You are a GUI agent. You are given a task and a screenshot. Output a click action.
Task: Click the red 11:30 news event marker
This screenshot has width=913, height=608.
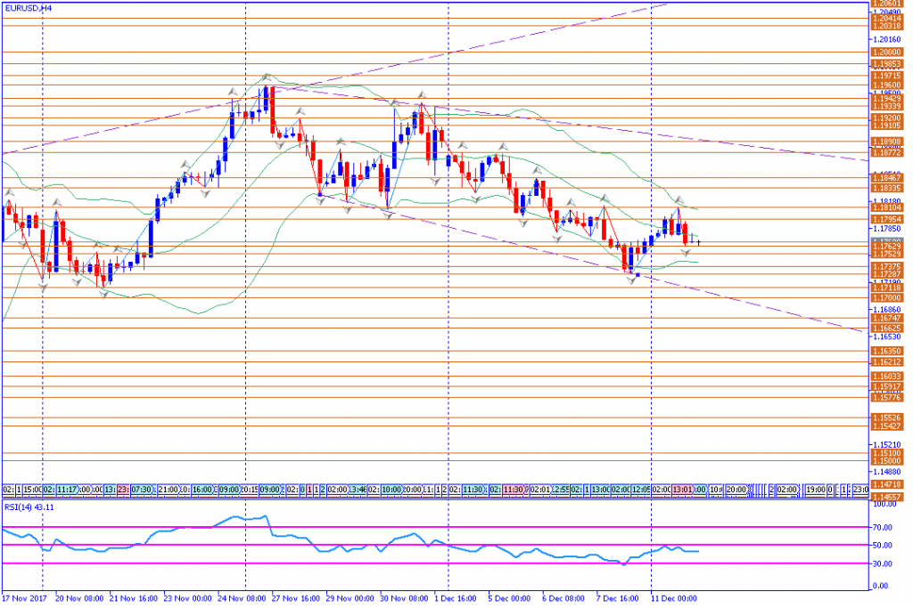click(x=514, y=490)
